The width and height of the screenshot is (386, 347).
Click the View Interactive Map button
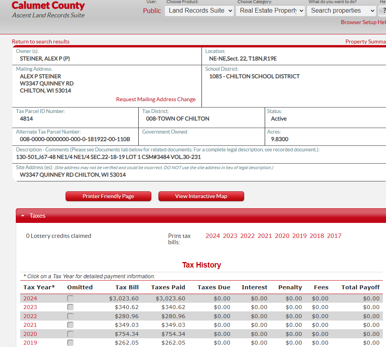click(x=201, y=196)
